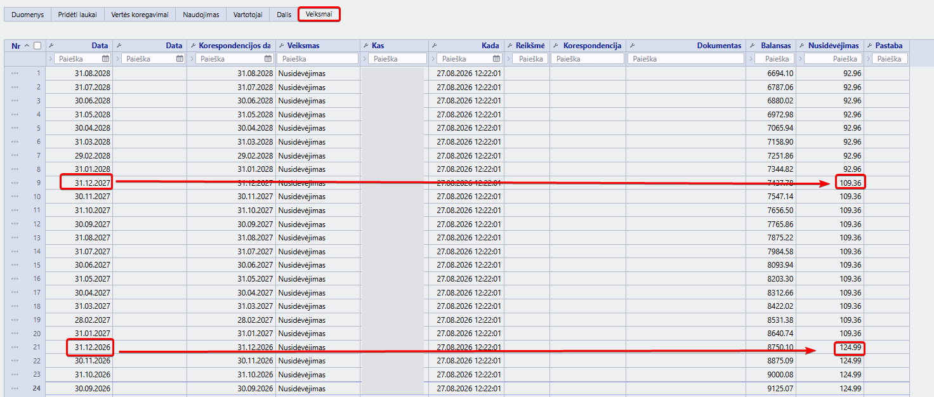934x397 pixels.
Task: Open the Pridėti laukai tab
Action: (77, 14)
